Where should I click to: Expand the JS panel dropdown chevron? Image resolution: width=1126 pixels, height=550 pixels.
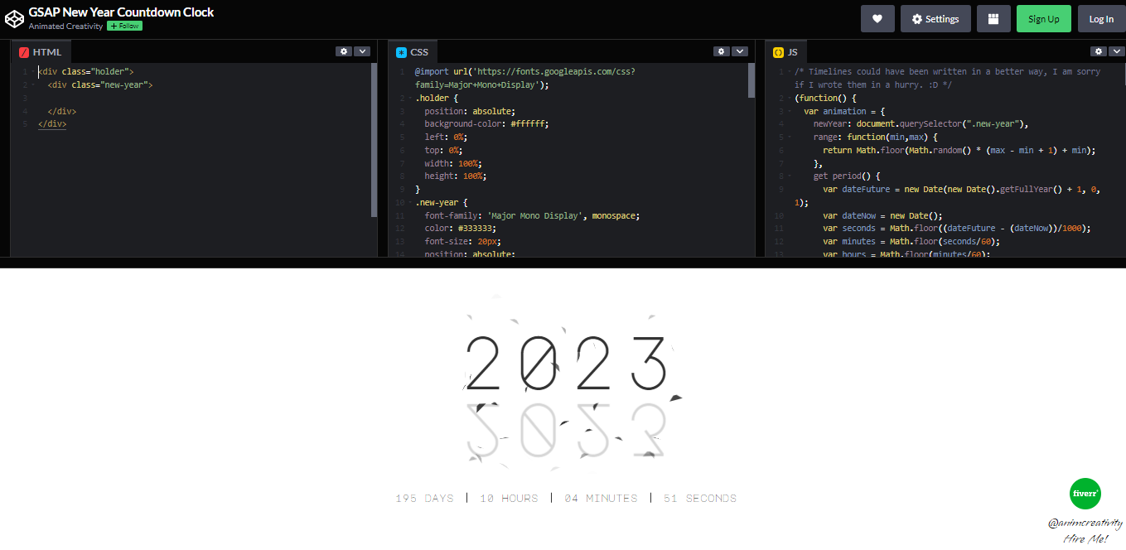coord(1116,51)
